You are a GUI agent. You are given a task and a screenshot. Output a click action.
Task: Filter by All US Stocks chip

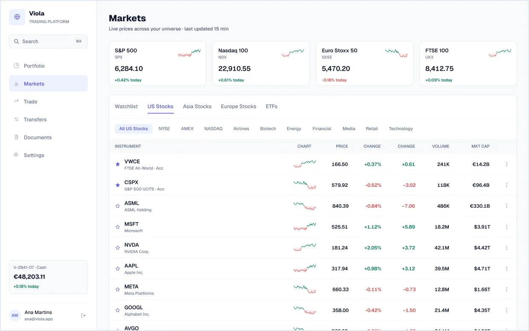pyautogui.click(x=134, y=128)
